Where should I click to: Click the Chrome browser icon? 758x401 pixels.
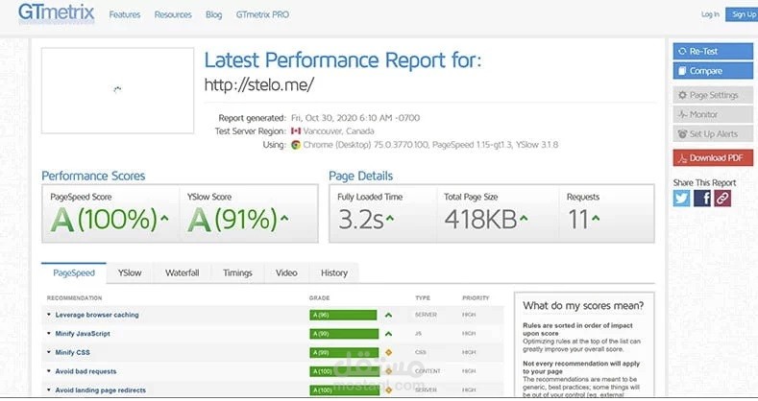pyautogui.click(x=296, y=145)
